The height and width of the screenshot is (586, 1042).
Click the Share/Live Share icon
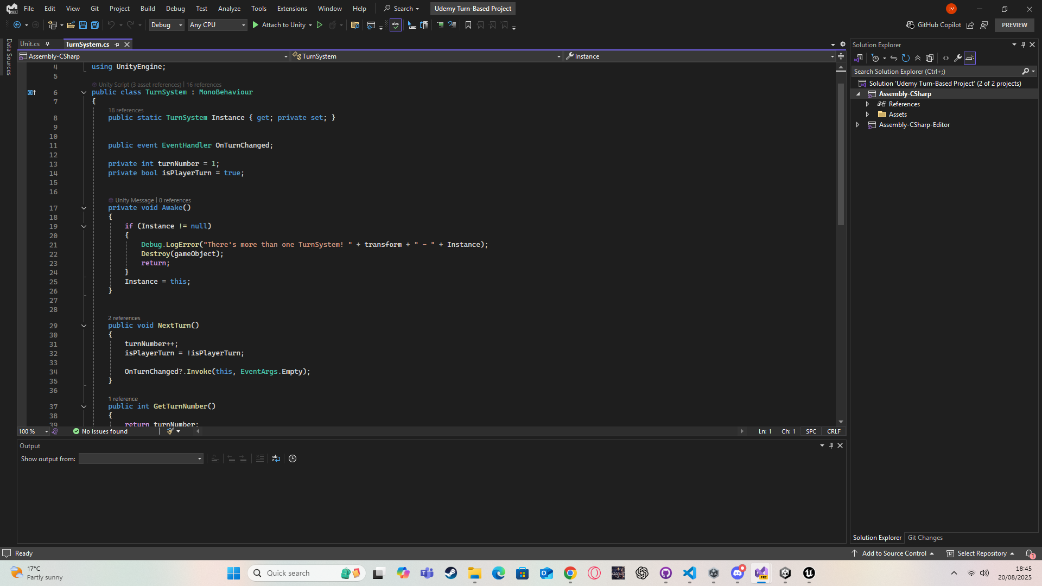(x=970, y=25)
